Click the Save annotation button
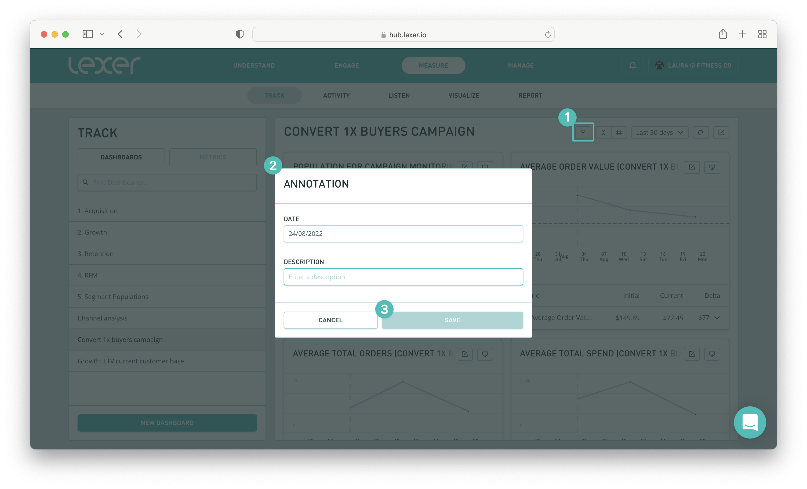Screen dimensions: 807x489 pyautogui.click(x=452, y=320)
